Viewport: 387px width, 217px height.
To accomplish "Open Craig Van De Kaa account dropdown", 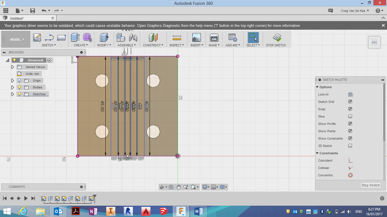I will click(355, 11).
